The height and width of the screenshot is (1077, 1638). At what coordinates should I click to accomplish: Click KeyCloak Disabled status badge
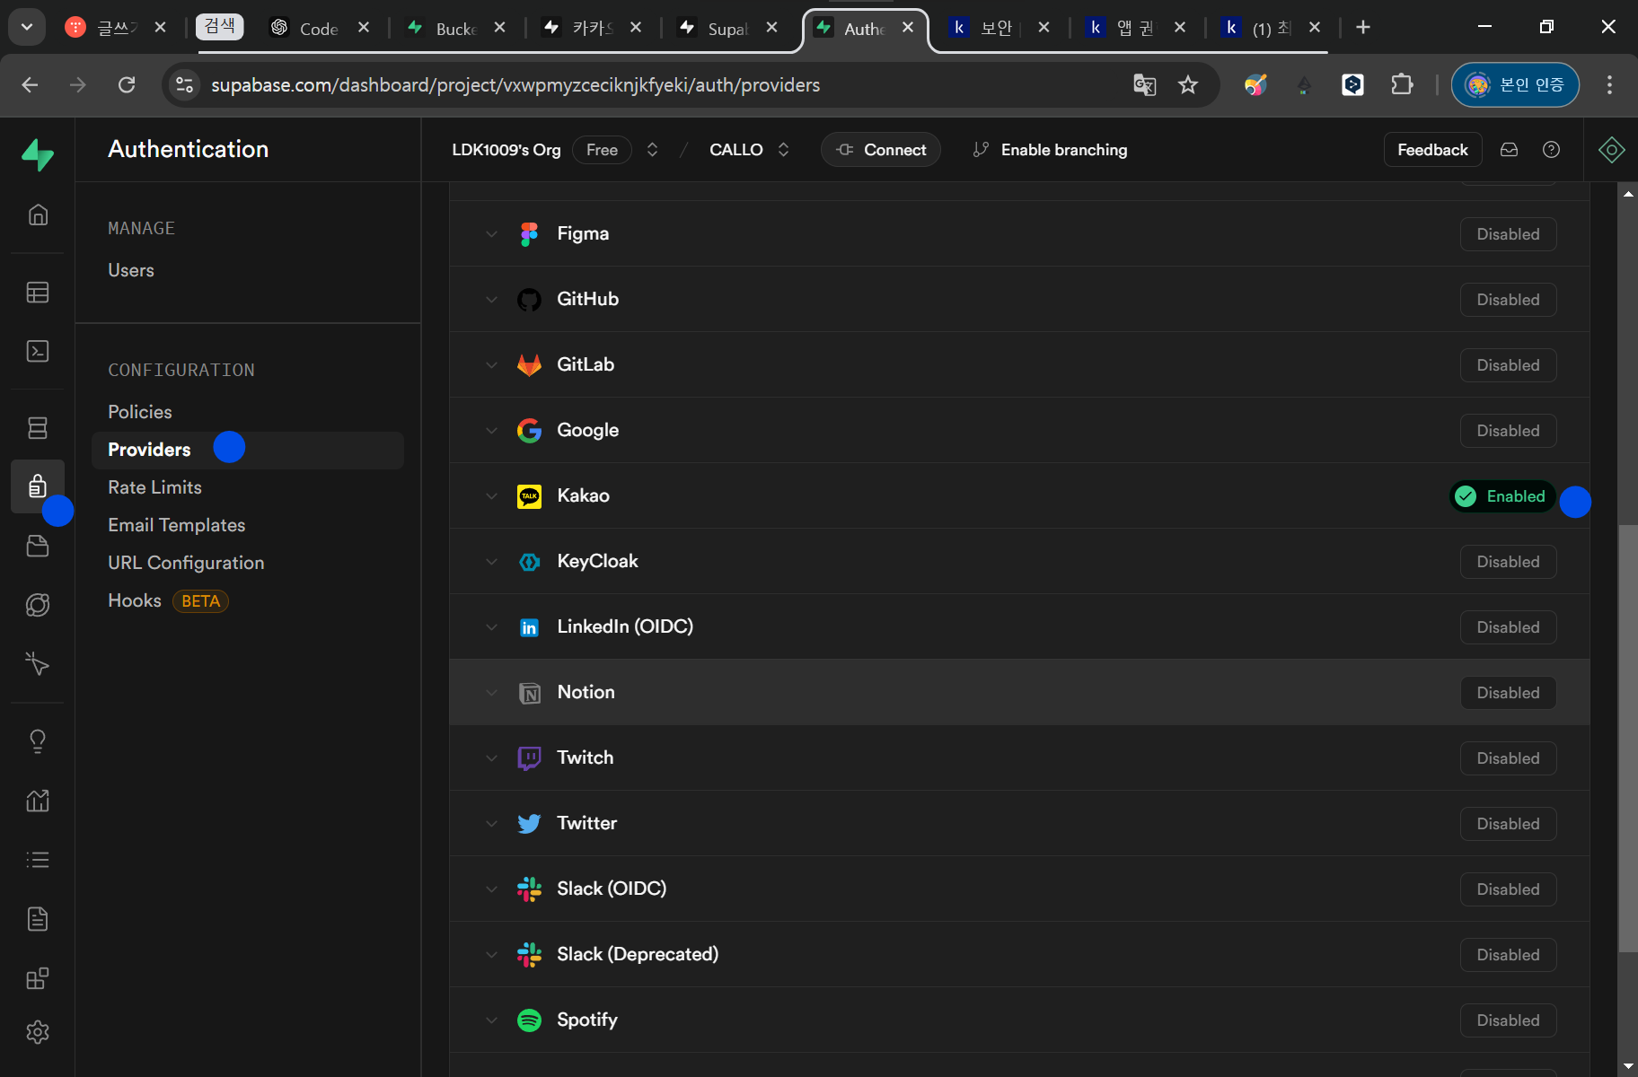point(1508,562)
